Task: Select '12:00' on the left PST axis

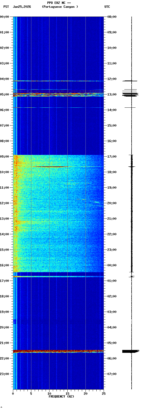Action: click(5, 203)
